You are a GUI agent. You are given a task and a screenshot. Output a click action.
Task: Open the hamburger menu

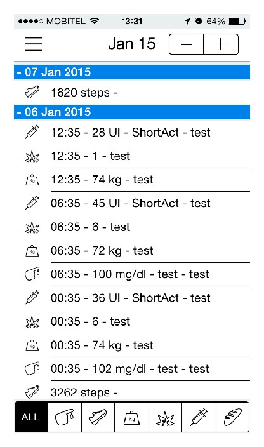click(x=34, y=44)
